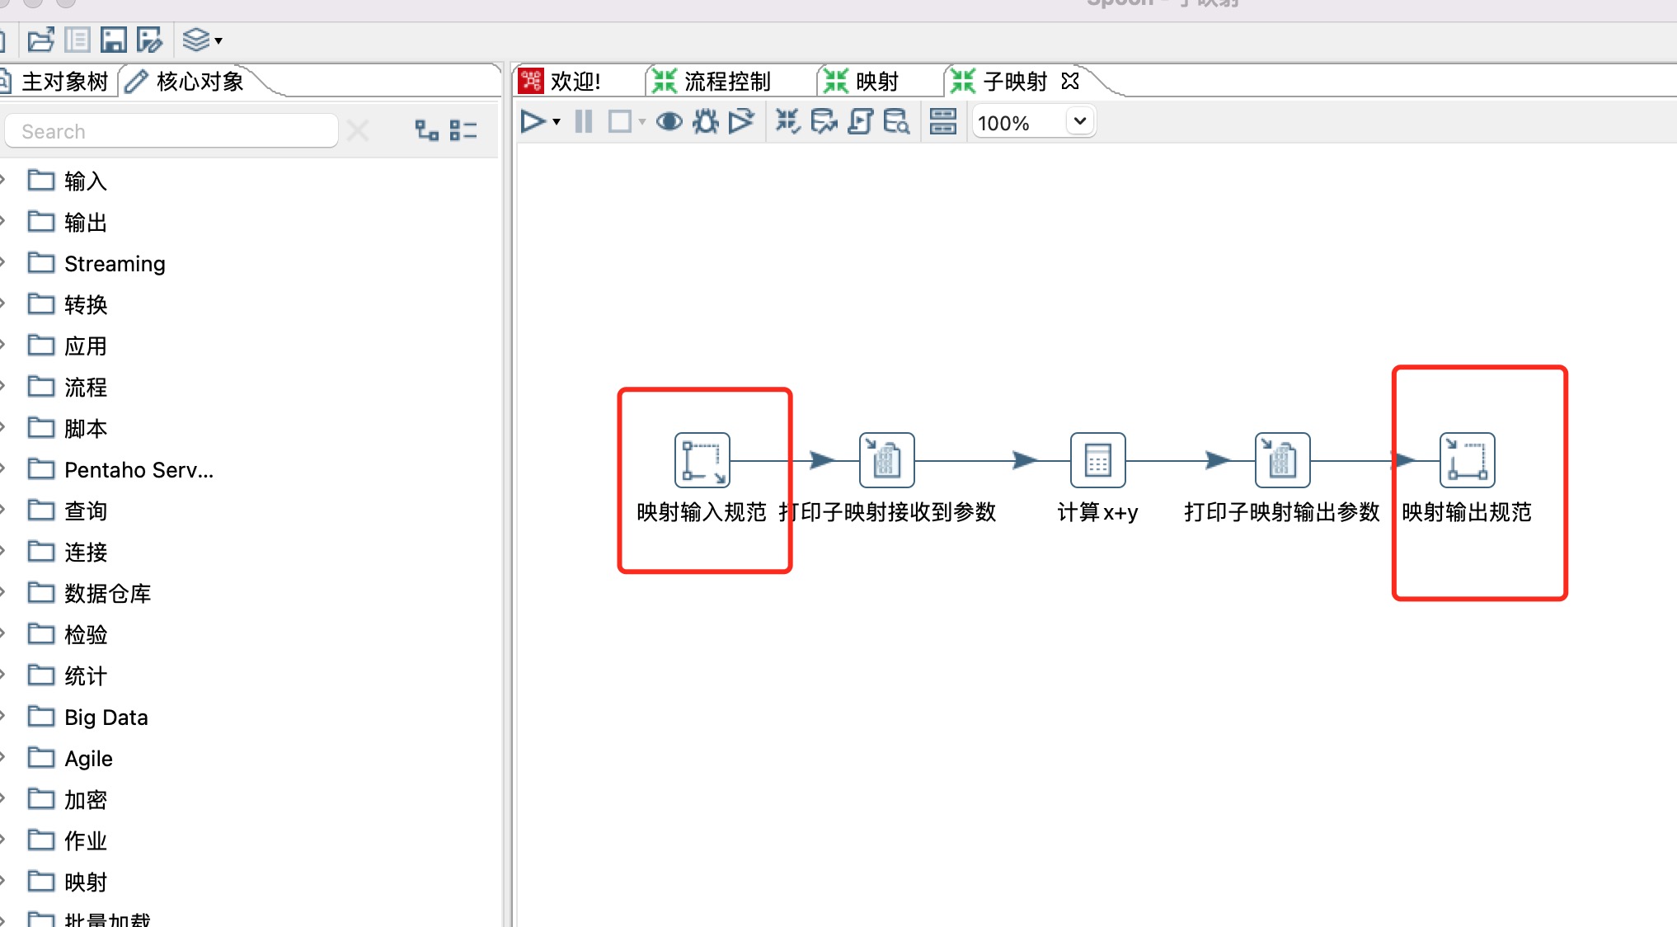Close the 子映射 tab
The width and height of the screenshot is (1677, 927).
click(x=1070, y=81)
